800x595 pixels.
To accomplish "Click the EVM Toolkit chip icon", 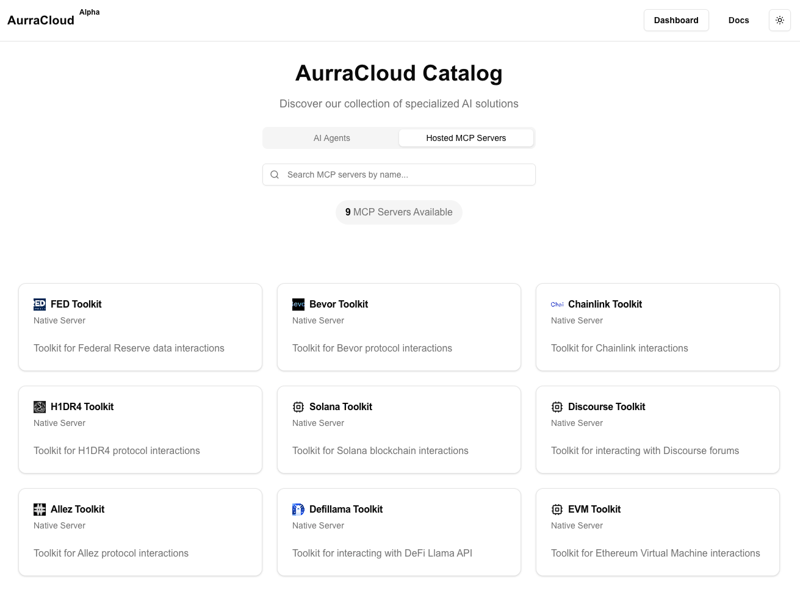I will coord(557,509).
